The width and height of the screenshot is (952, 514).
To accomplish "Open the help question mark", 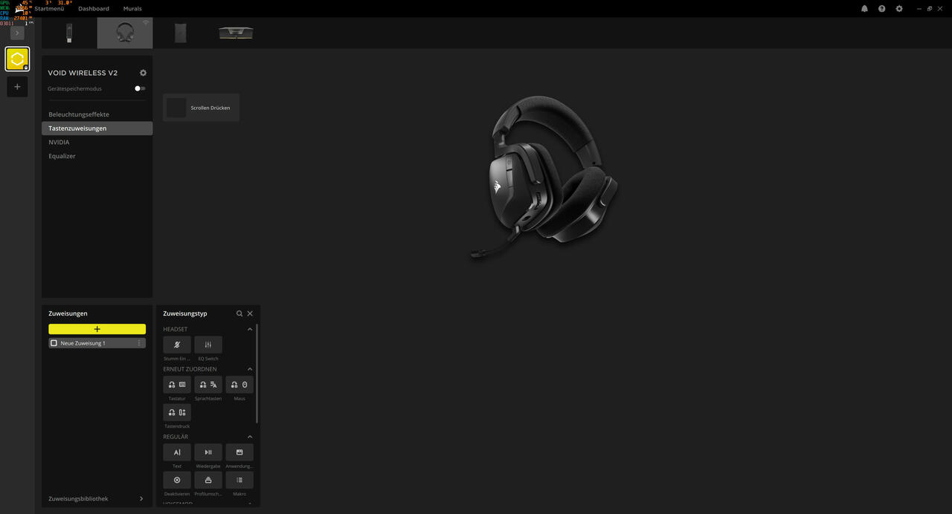I will (881, 9).
